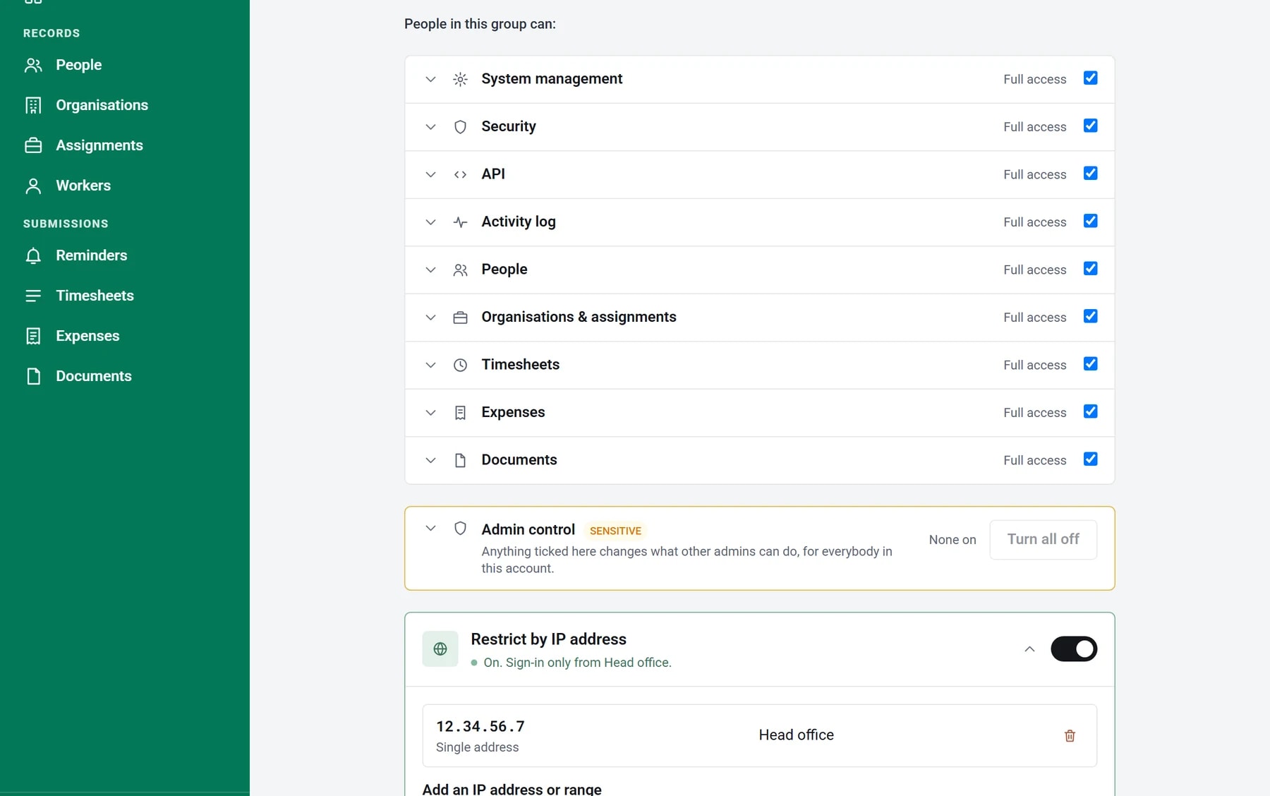Uncheck People full access checkbox

pos(1090,269)
